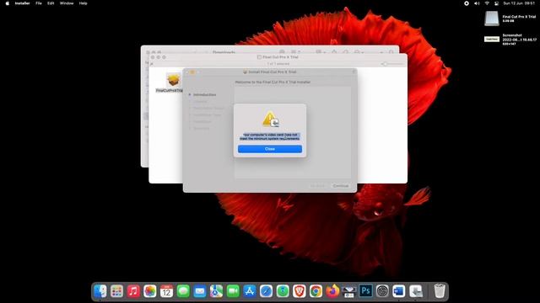Open the Wi-Fi status menu
The image size is (540, 303).
(487, 3)
